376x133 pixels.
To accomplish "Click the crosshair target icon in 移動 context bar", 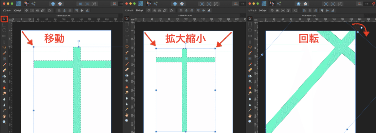I will [27, 10].
